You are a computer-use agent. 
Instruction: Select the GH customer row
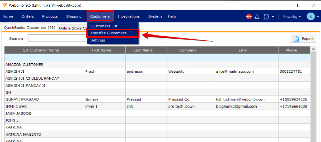pos(157,92)
